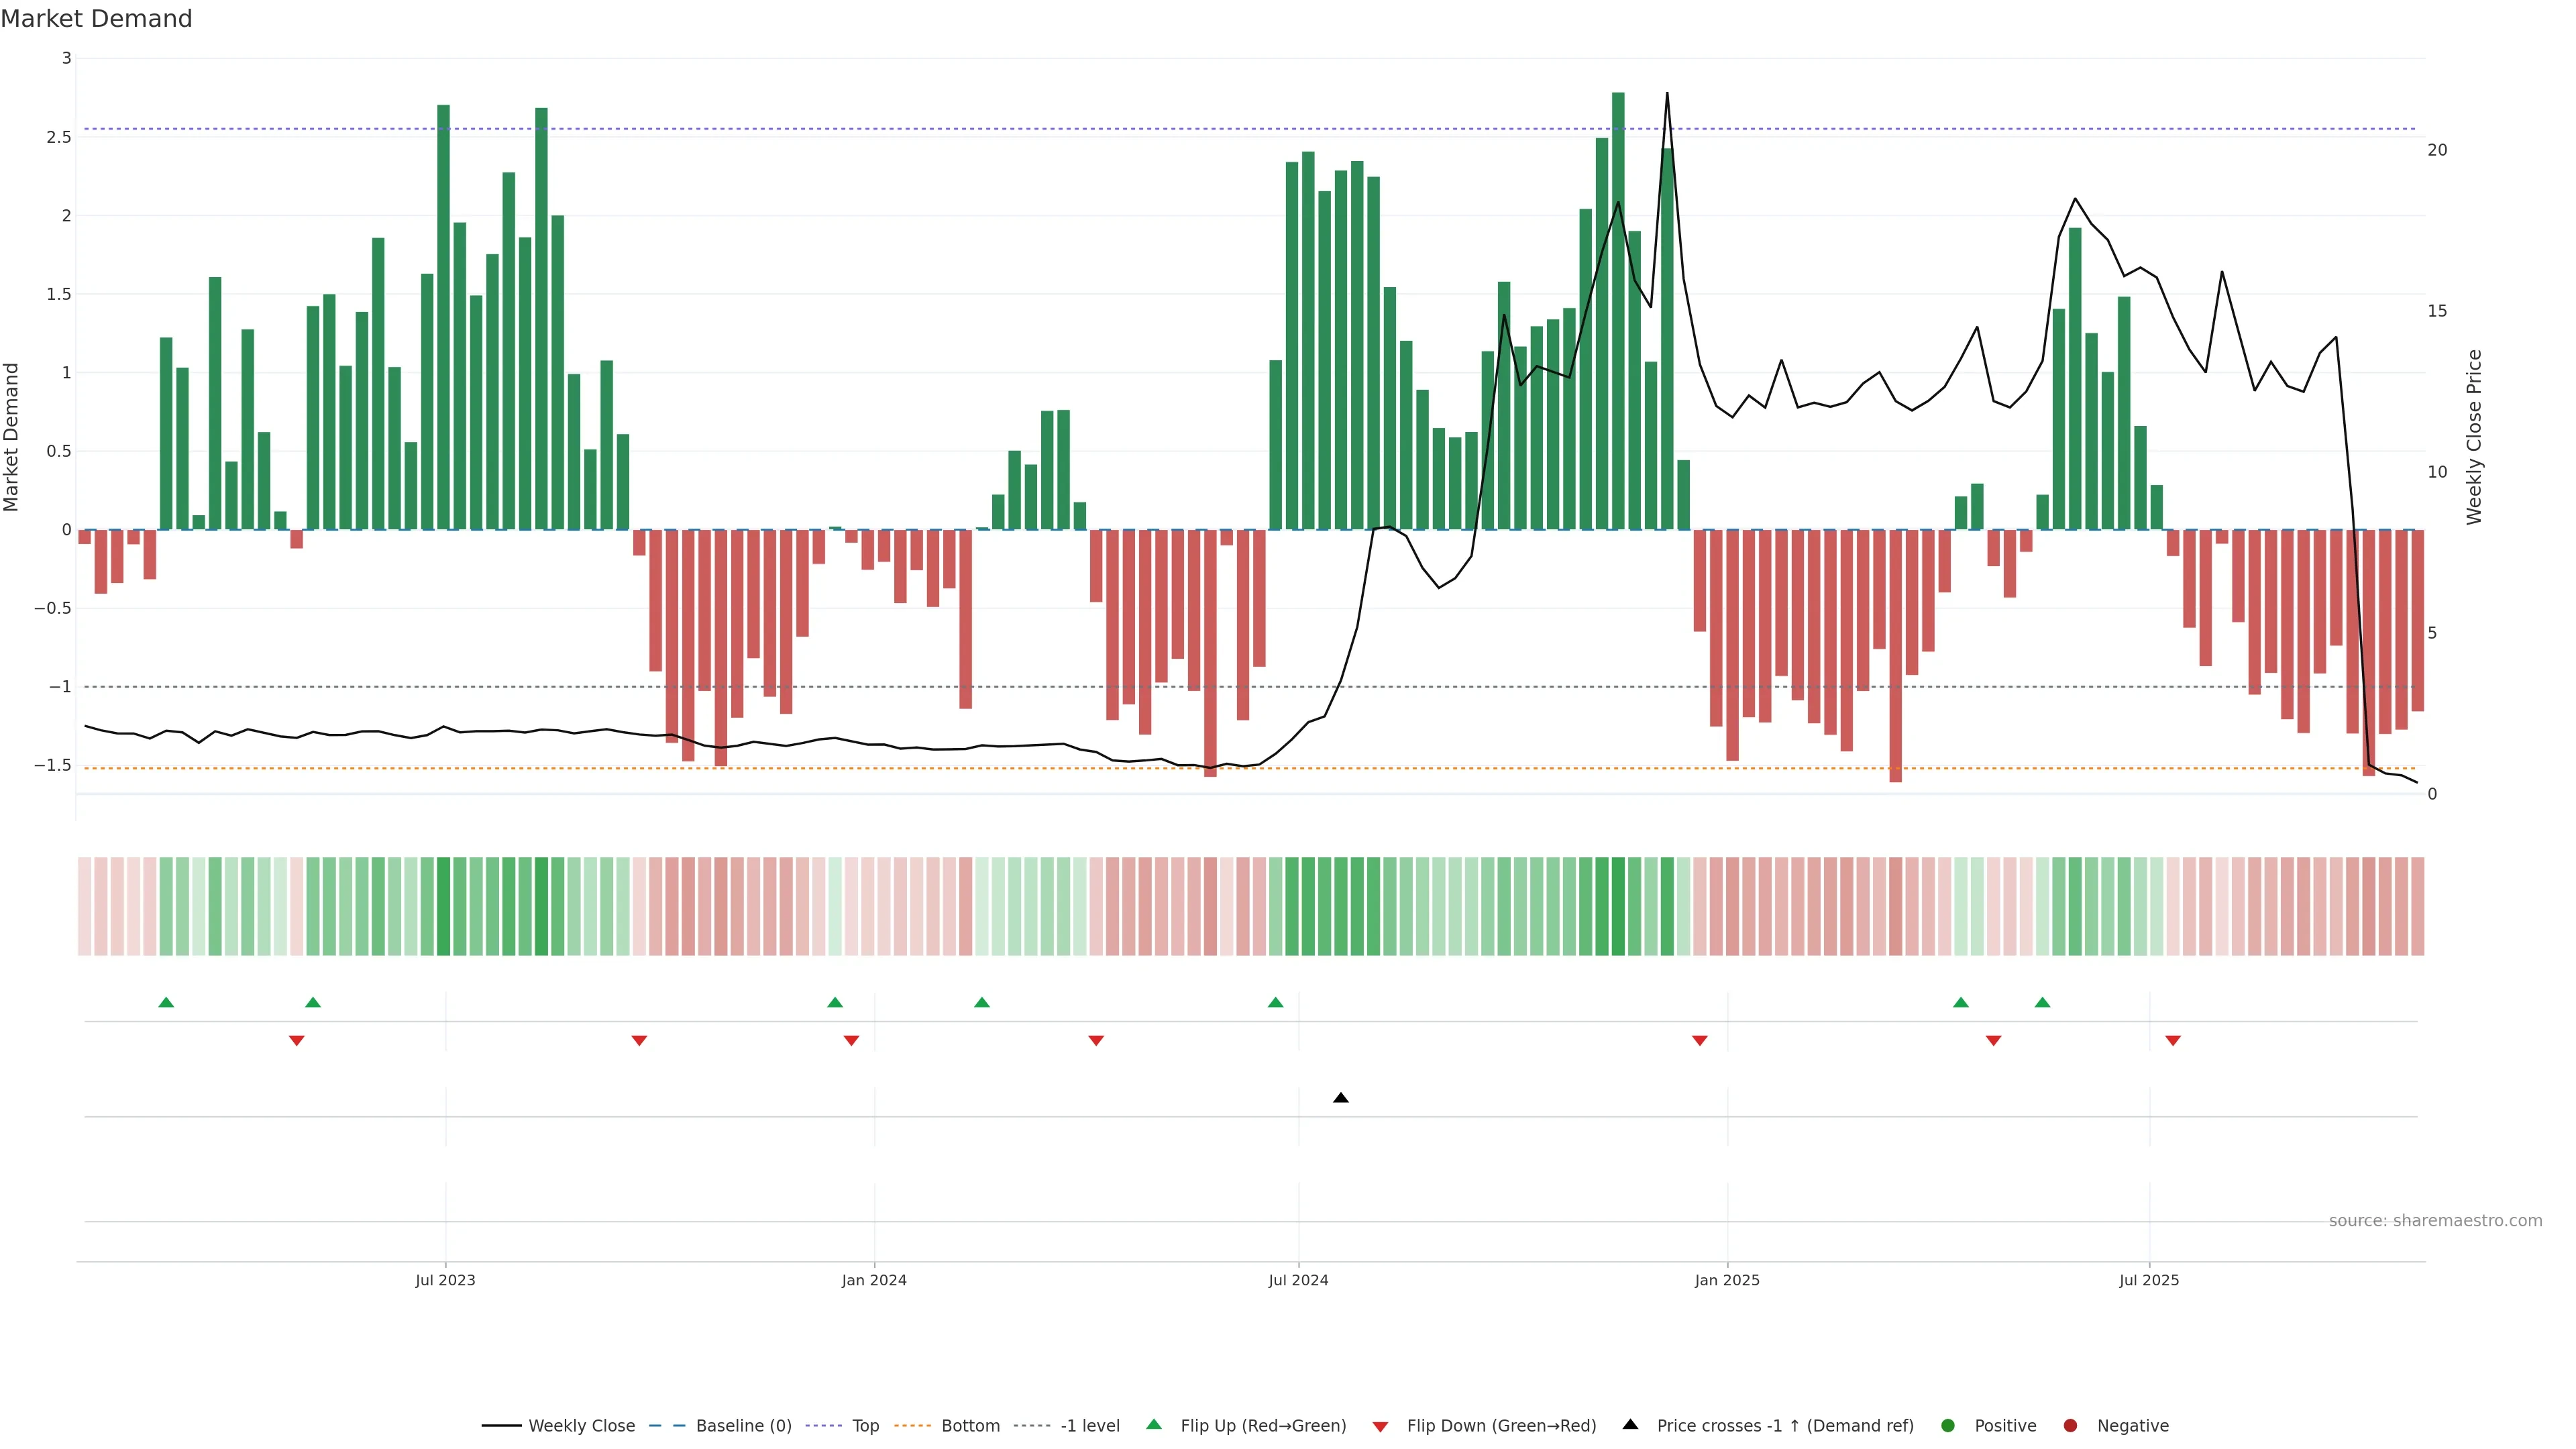Click the darkest green heat-strip cell

click(x=1617, y=906)
